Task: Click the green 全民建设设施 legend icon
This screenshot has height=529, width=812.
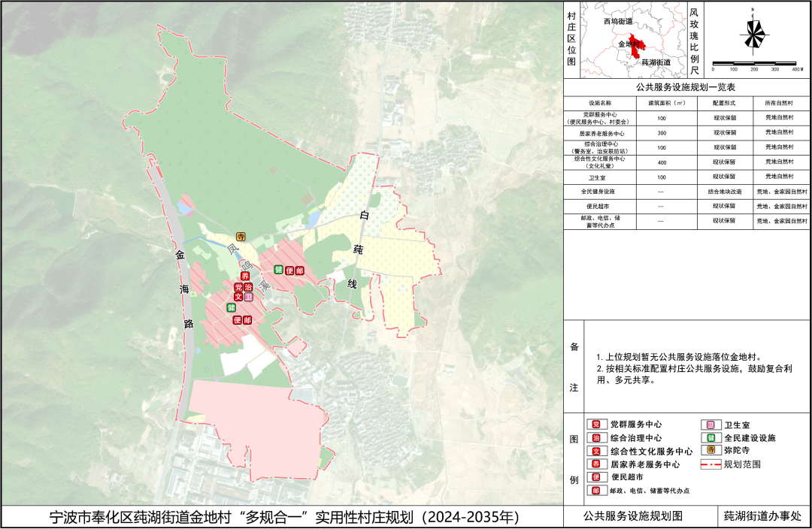Action: [707, 437]
